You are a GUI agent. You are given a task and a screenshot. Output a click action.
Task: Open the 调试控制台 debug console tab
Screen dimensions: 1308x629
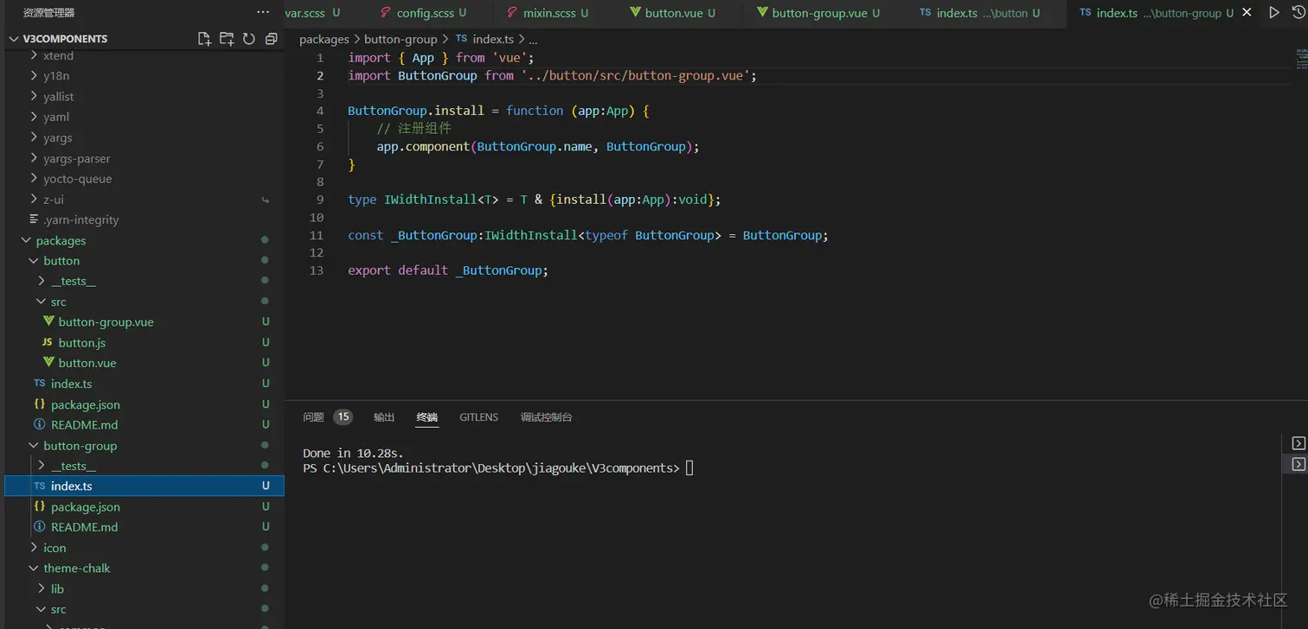[x=547, y=417]
